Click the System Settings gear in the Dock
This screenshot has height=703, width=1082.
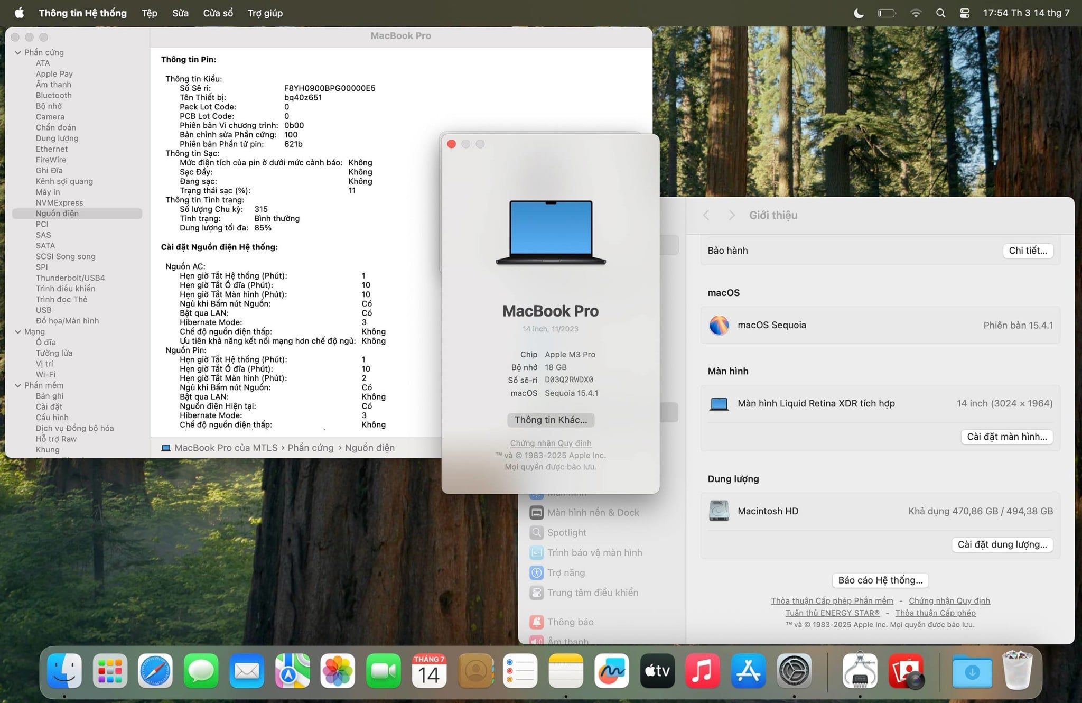coord(794,671)
